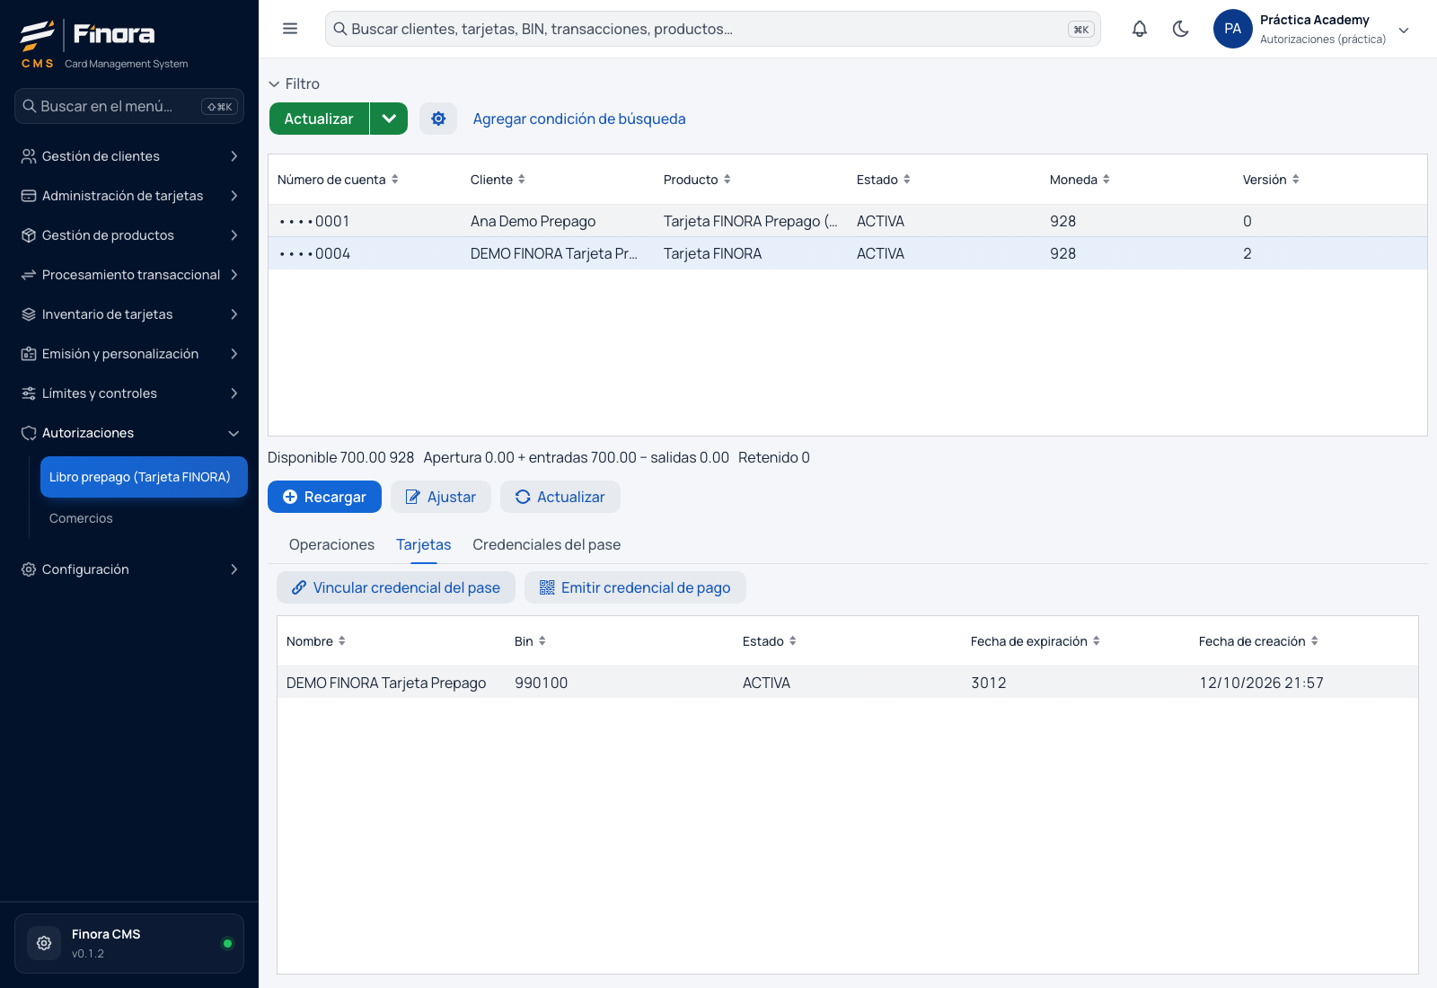Click Emitir credencial de pago button
Viewport: 1437px width, 988px height.
click(x=635, y=587)
